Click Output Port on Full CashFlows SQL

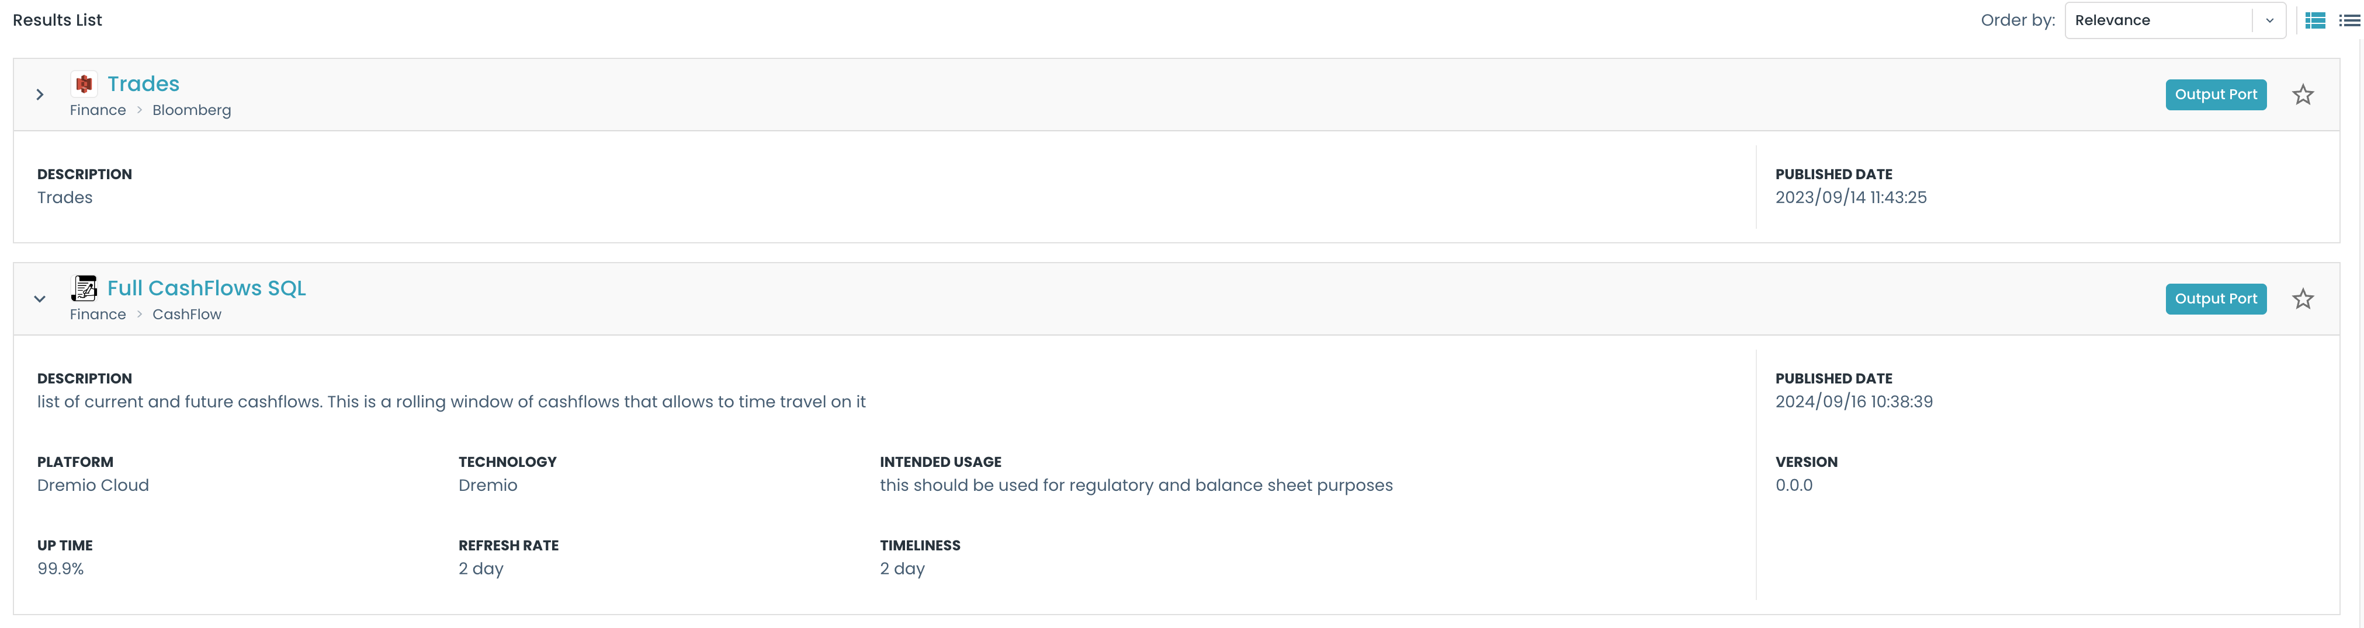click(2216, 298)
